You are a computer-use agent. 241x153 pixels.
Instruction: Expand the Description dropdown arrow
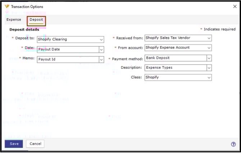[x=209, y=68]
